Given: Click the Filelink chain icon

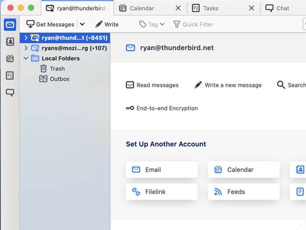Looking at the screenshot, I should pos(136,192).
